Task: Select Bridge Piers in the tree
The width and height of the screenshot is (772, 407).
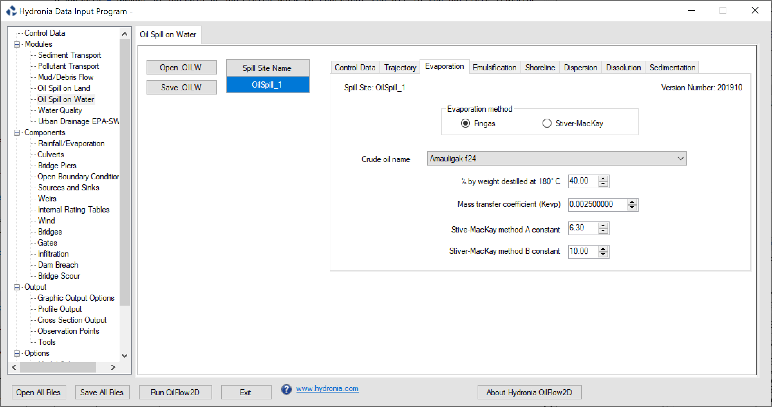Action: [57, 166]
